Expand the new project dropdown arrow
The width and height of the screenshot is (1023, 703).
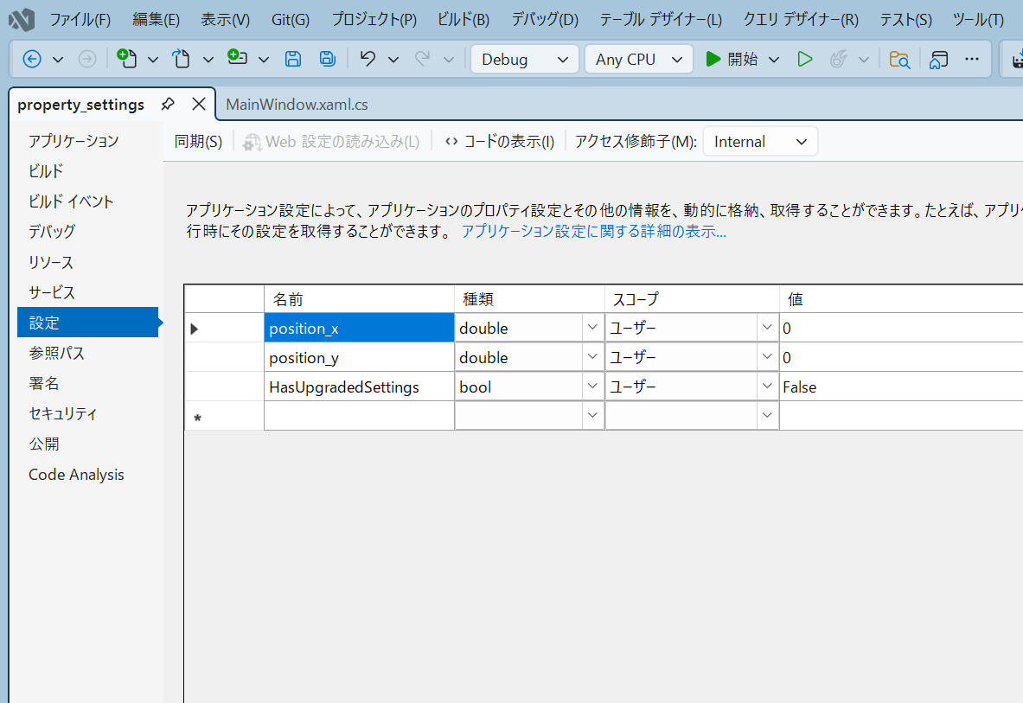pyautogui.click(x=153, y=60)
